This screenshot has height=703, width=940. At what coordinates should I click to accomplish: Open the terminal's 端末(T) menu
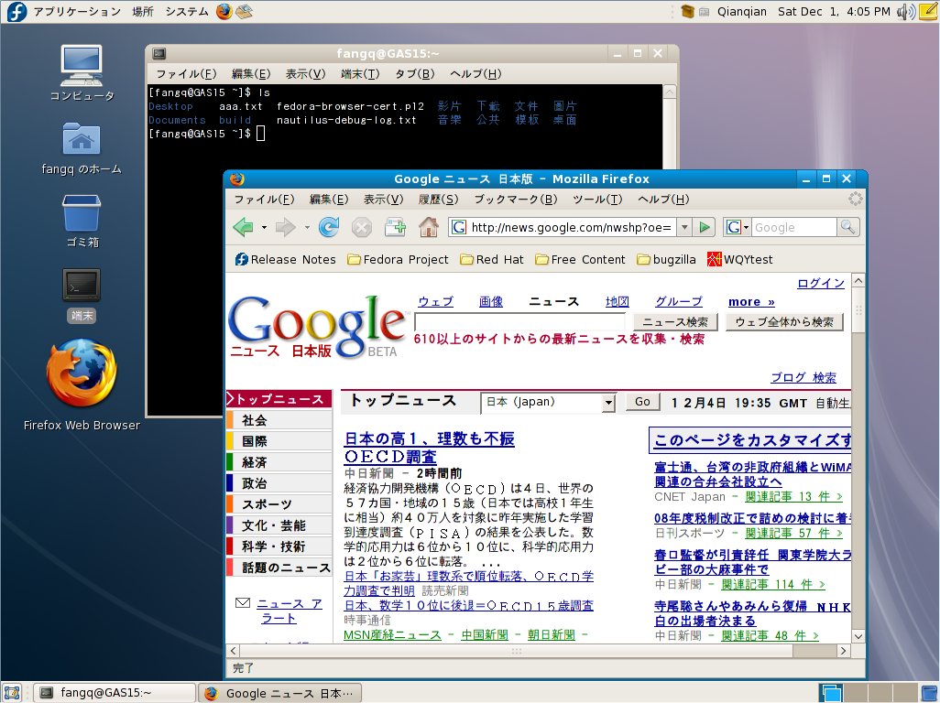(x=360, y=73)
